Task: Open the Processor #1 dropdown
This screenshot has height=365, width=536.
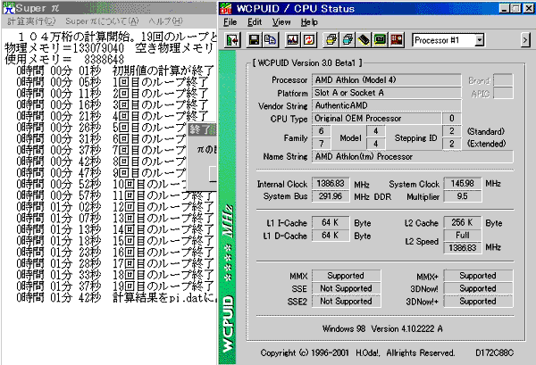Action: 479,40
